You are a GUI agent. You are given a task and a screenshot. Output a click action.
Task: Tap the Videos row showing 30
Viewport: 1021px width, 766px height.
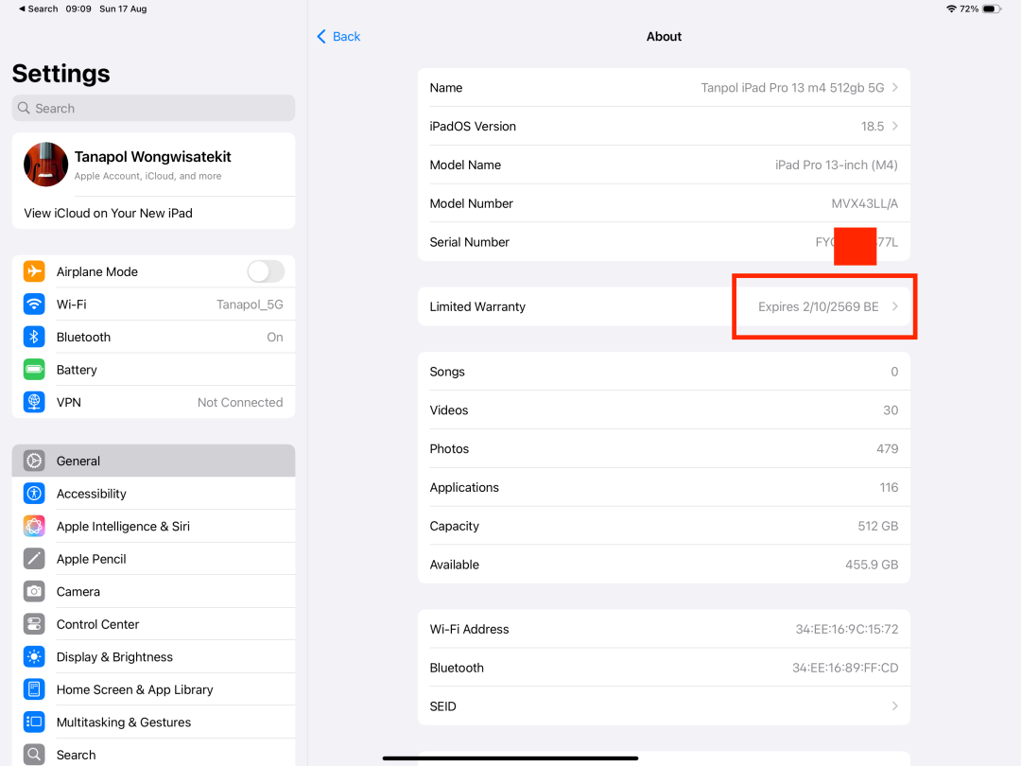coord(664,409)
